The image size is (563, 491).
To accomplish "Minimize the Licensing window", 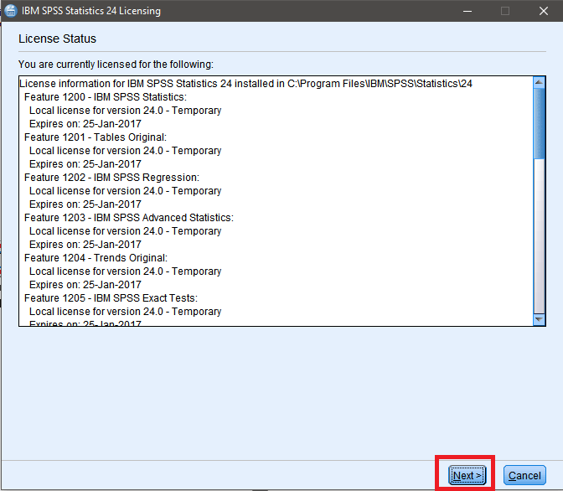I will click(x=467, y=11).
